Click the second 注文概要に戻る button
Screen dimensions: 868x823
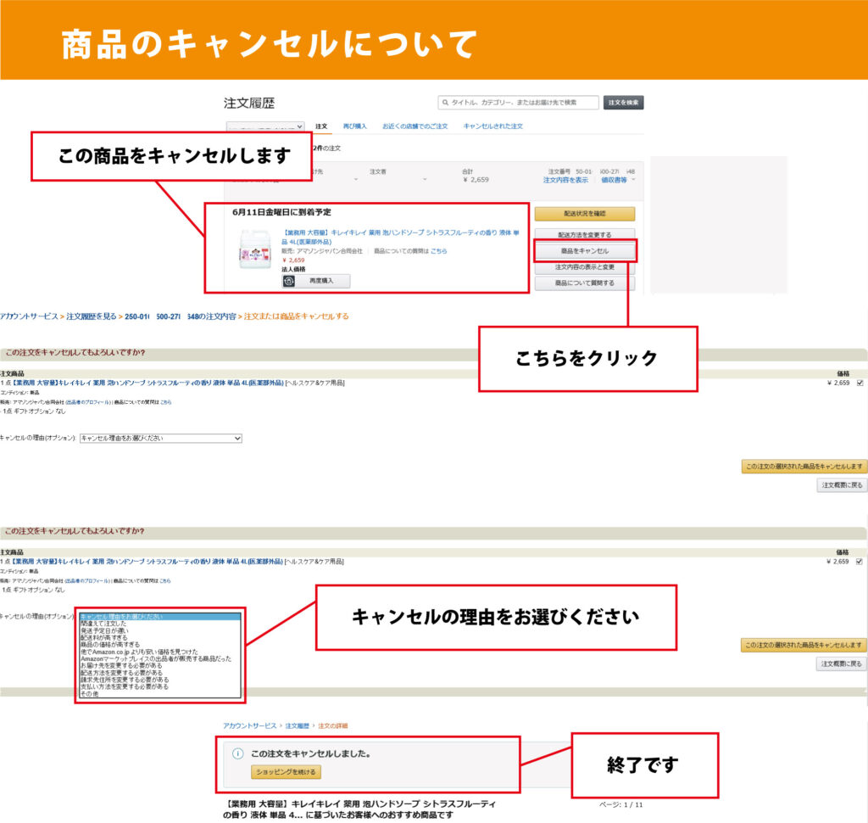tap(841, 664)
